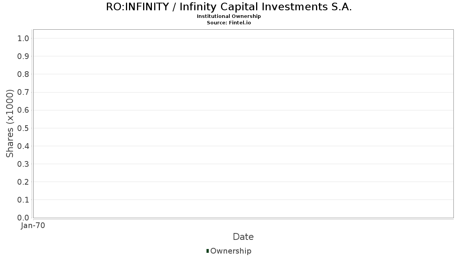Select the Institutional Ownership subtitle
458x257 pixels.
tap(229, 16)
